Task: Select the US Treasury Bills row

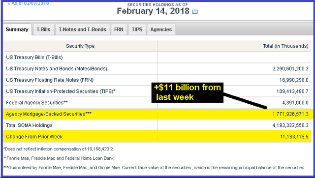Action: coord(157,58)
